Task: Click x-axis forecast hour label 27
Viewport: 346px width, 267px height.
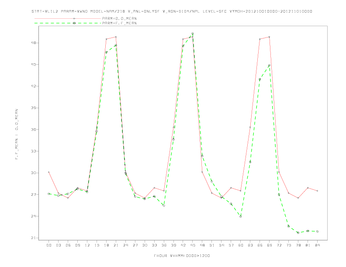Action: tap(135, 245)
